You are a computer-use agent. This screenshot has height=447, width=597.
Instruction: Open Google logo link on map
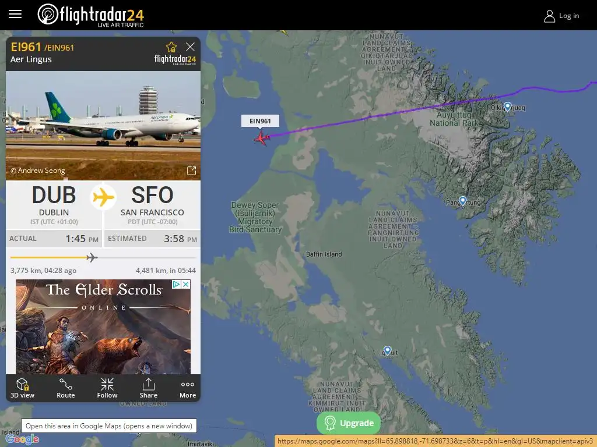(x=23, y=439)
